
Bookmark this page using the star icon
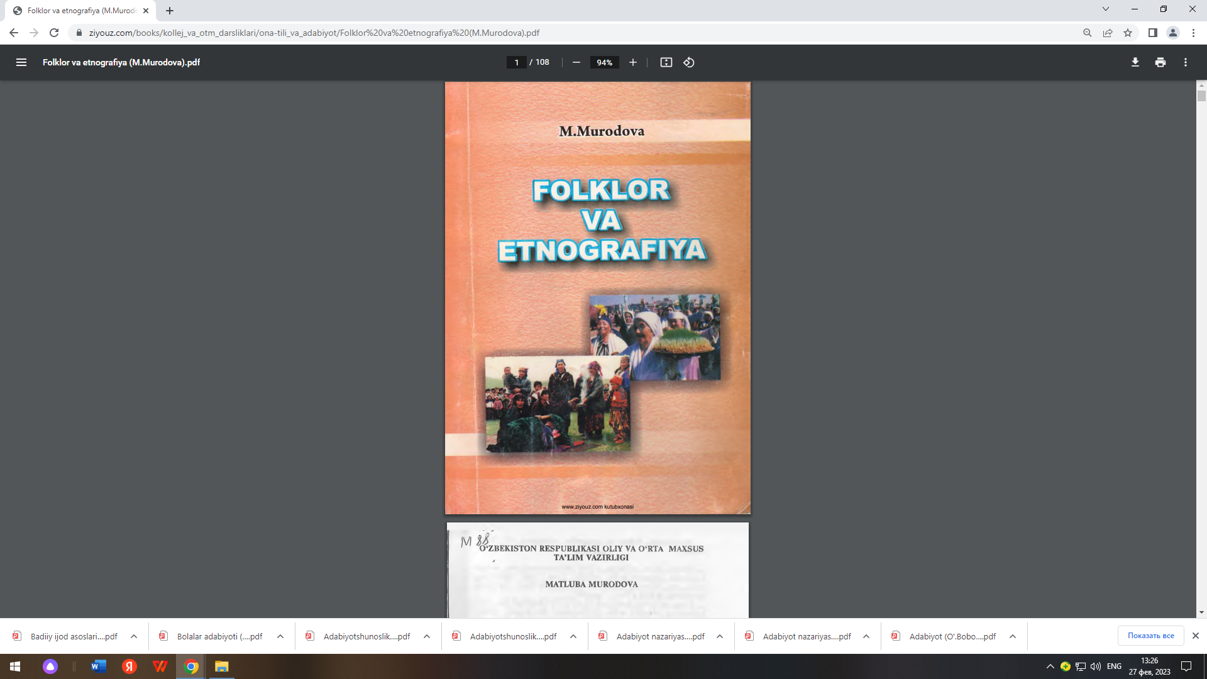tap(1128, 33)
